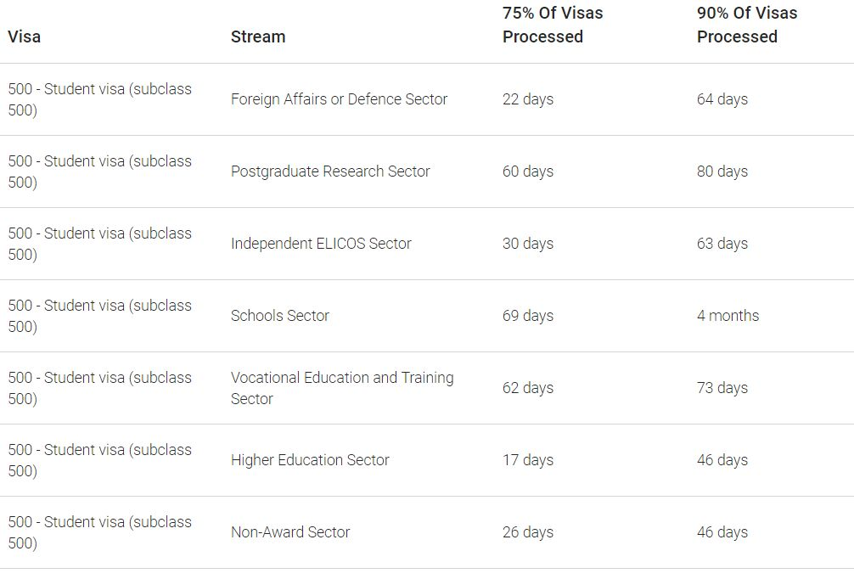Viewport: 854px width, 579px height.
Task: Select the Higher Education Sector stream cell
Action: click(310, 460)
